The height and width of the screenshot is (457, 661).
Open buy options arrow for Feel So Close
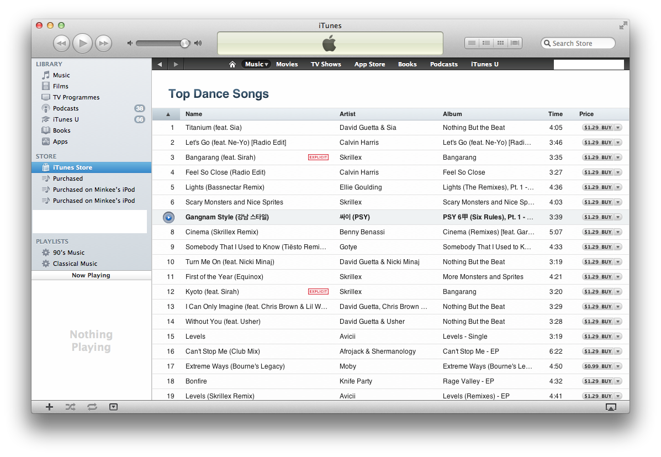[x=618, y=172]
